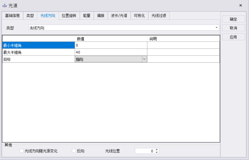Screen dimensions: 249x160
Task: Open the 光线过滤 tab
Action: 159,16
